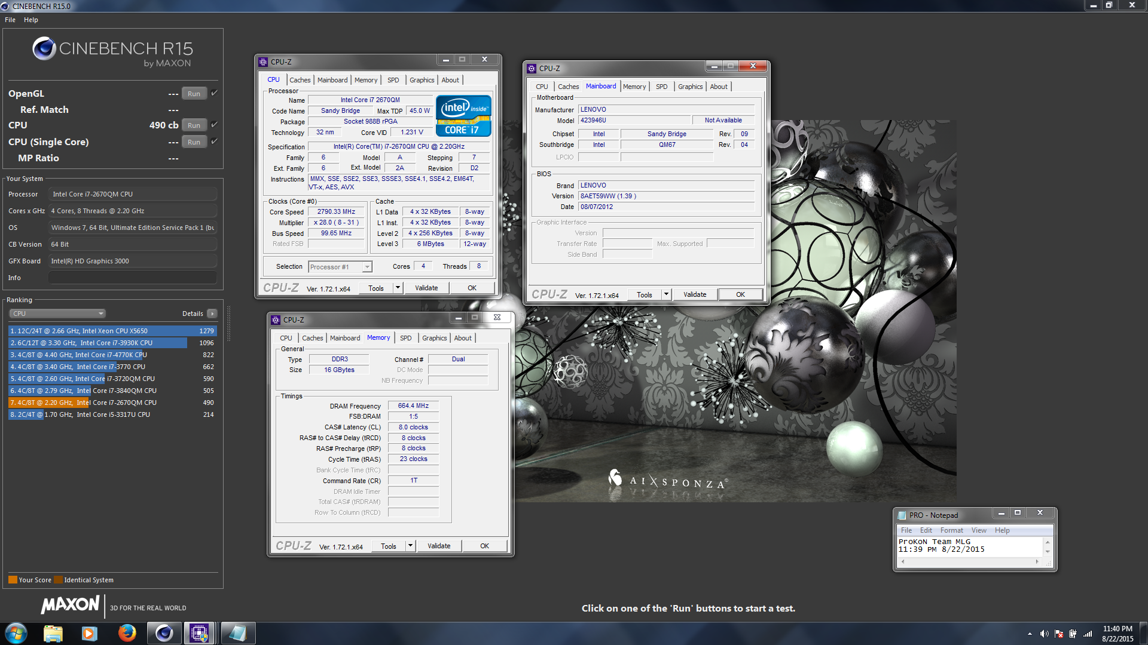Click the Info input field

click(x=133, y=278)
